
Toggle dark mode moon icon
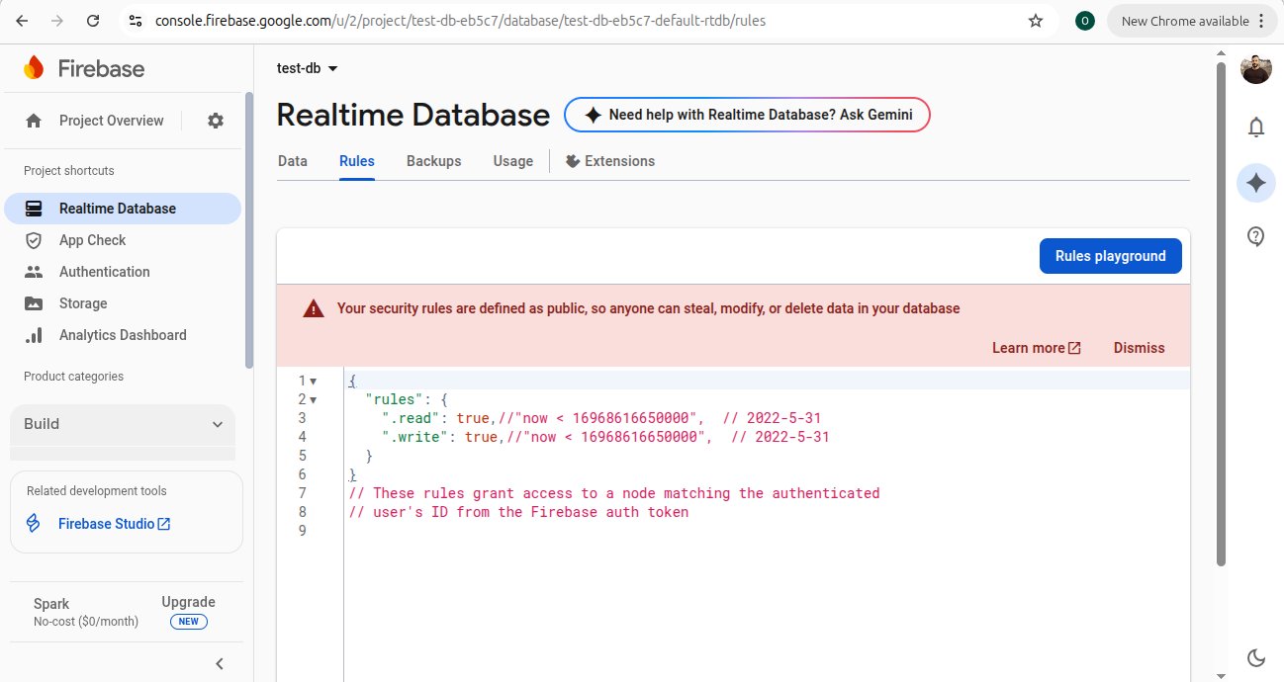1255,658
